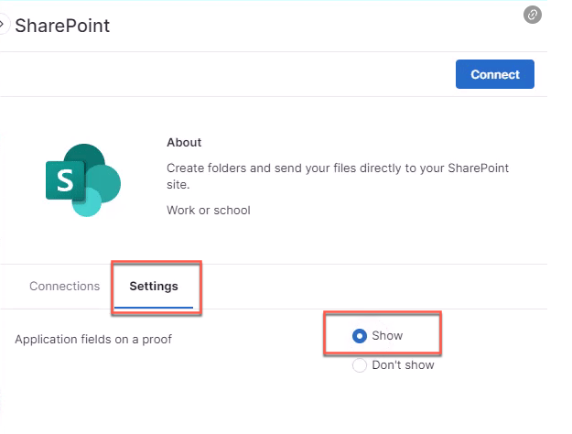Click the light aqua bottom circle of logo
572x434 pixels.
(86, 202)
